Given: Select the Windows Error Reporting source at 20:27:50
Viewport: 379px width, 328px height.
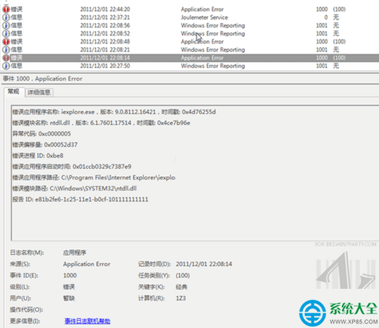Looking at the screenshot, I should pos(213,66).
